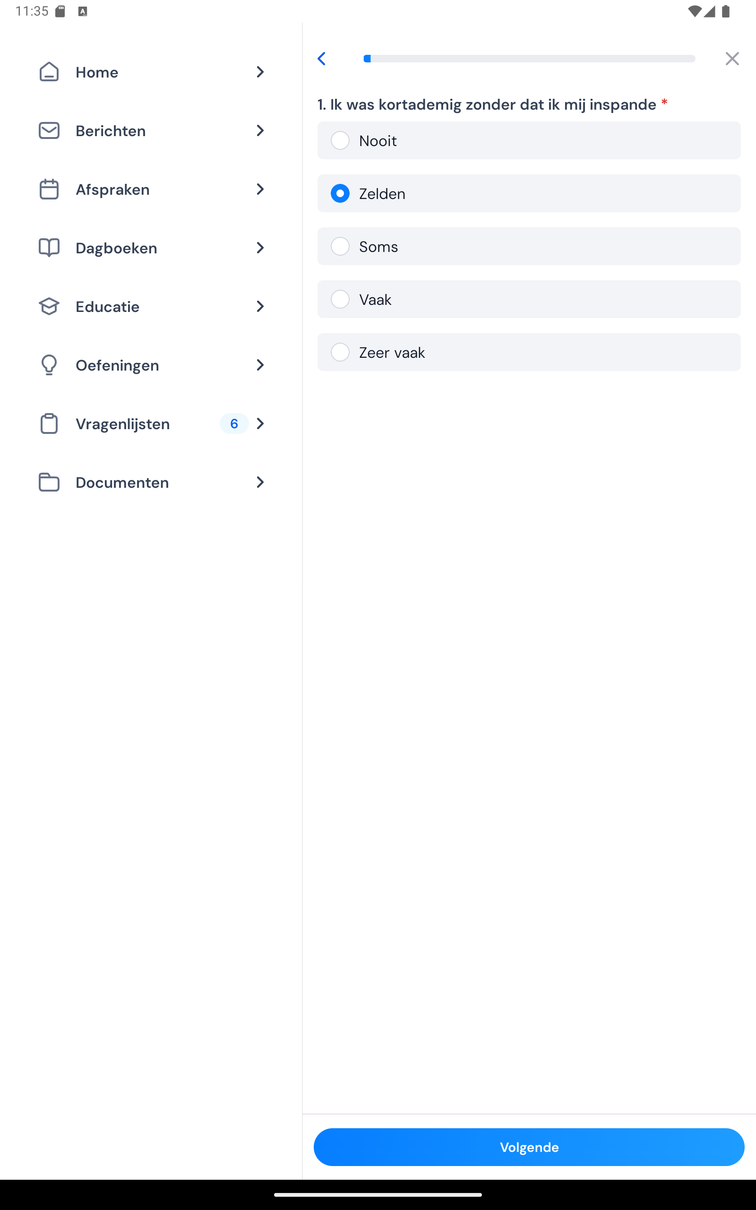Expand the Home chevron arrow
Screen dimensions: 756x1210
(x=260, y=72)
